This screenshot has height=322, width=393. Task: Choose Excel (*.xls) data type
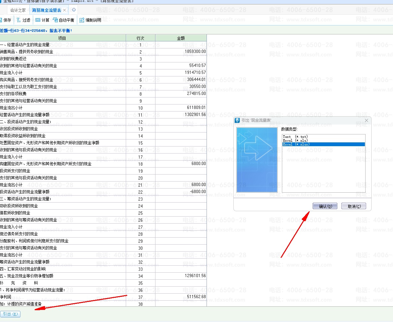coord(295,140)
